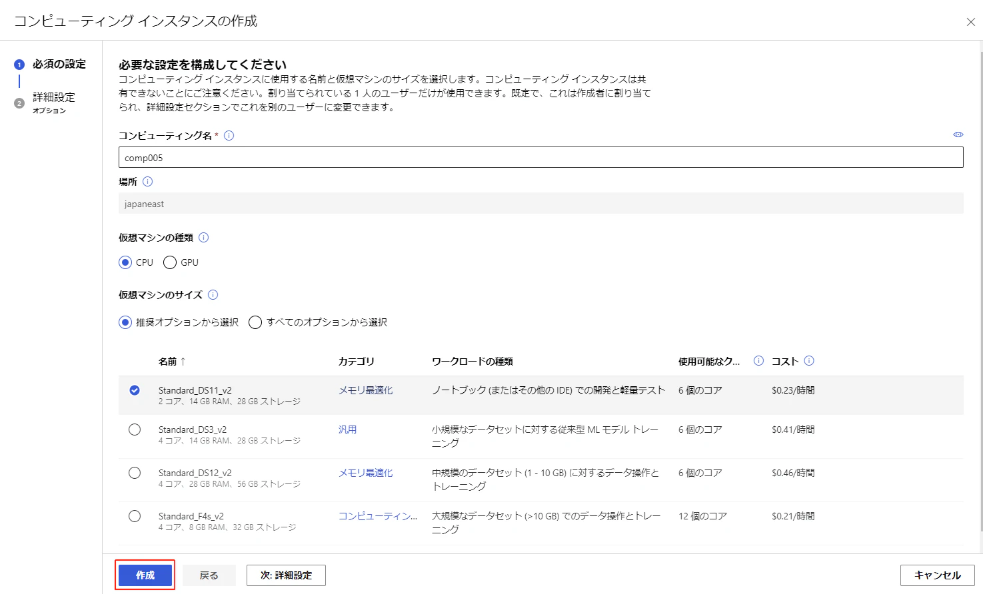This screenshot has height=594, width=983.
Task: Choose すべてのオプションから選択 radio
Action: click(255, 322)
